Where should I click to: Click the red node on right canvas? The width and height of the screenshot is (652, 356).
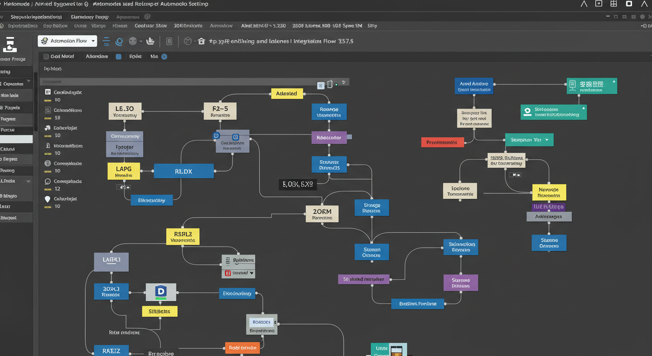coord(442,142)
